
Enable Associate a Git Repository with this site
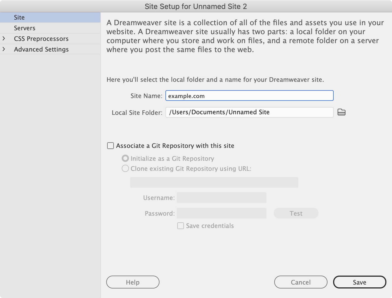(x=110, y=146)
